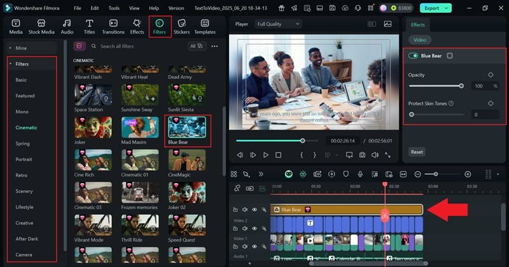This screenshot has height=267, width=509.
Task: Zoom in the timeline with the plus icon
Action: point(468,174)
